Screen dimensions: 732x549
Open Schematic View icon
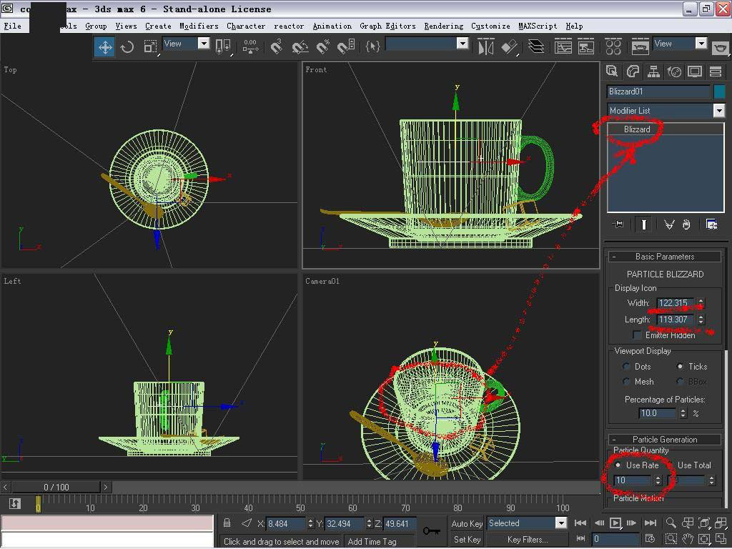click(586, 46)
